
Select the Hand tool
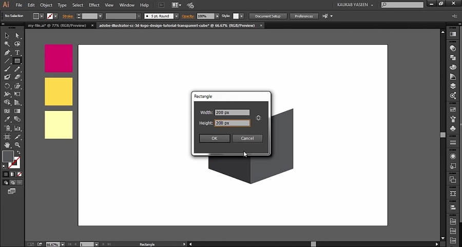point(7,145)
